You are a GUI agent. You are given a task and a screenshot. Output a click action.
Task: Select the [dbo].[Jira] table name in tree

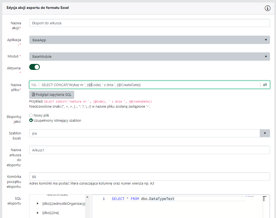(x=51, y=213)
